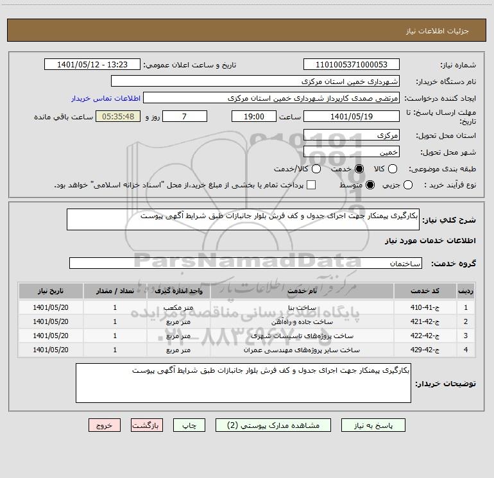The height and width of the screenshot is (478, 494).
Task: Toggle the اسناد خزانه اسلامی payment checkbox
Action: coord(311,185)
